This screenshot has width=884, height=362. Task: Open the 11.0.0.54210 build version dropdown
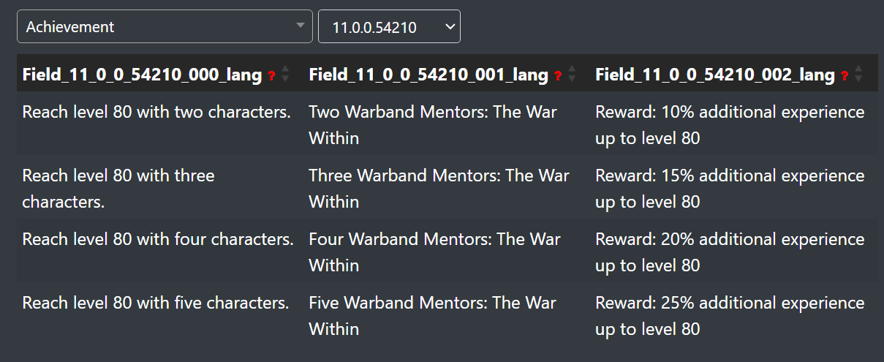(x=389, y=27)
